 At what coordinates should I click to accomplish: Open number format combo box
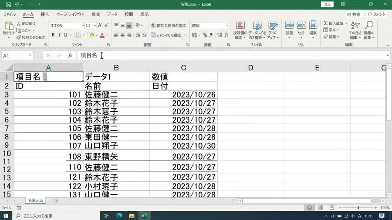(210, 26)
